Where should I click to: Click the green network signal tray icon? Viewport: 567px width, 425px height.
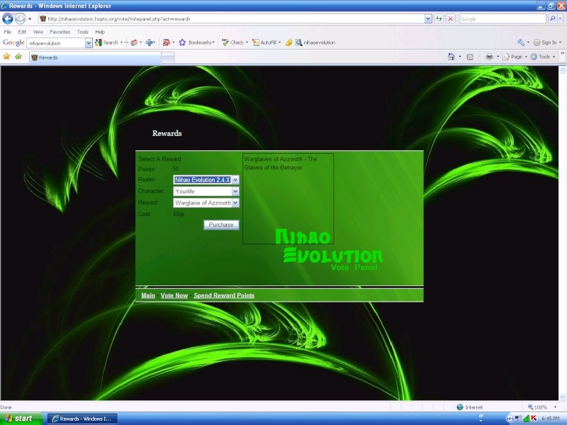(527, 419)
